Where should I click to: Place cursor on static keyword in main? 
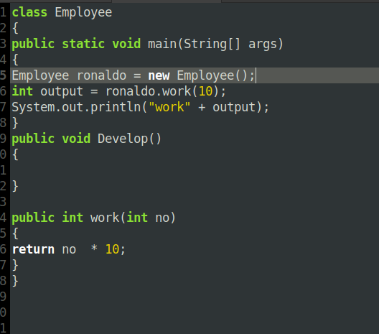point(83,44)
